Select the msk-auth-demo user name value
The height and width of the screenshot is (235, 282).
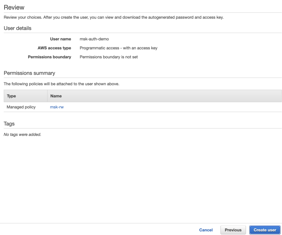[x=94, y=39]
